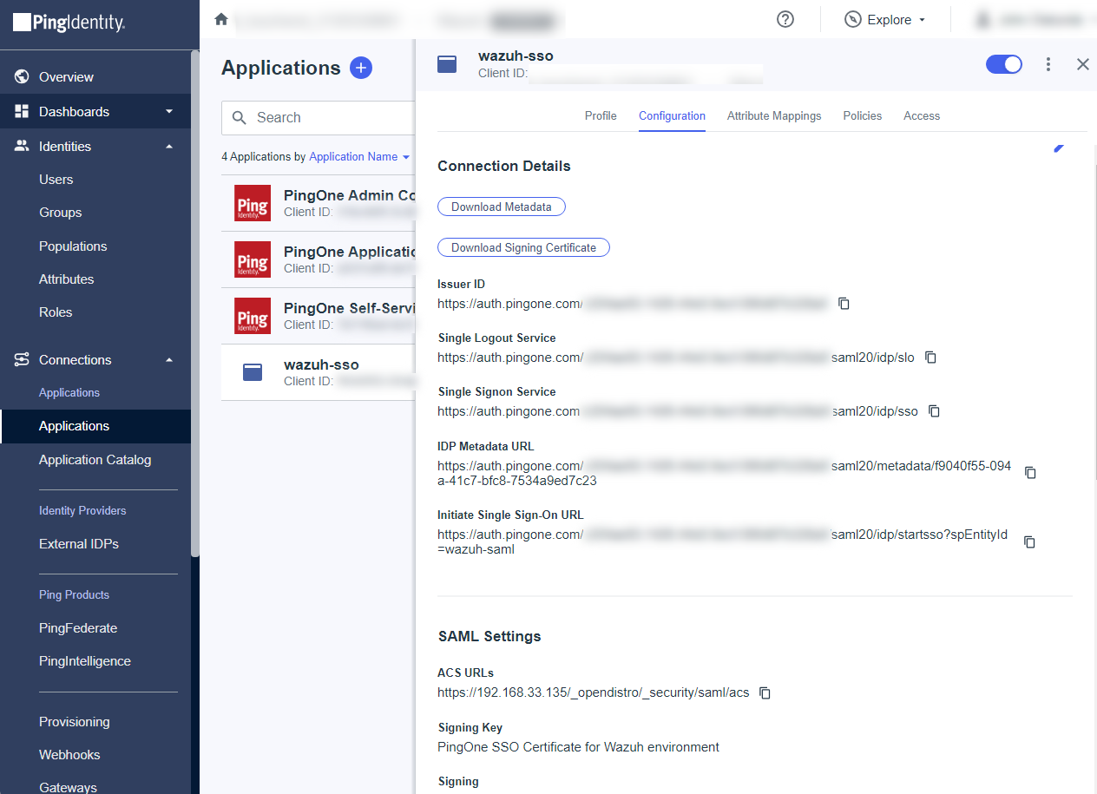Expand the Dashboards sidebar menu
The width and height of the screenshot is (1097, 794).
(x=169, y=112)
